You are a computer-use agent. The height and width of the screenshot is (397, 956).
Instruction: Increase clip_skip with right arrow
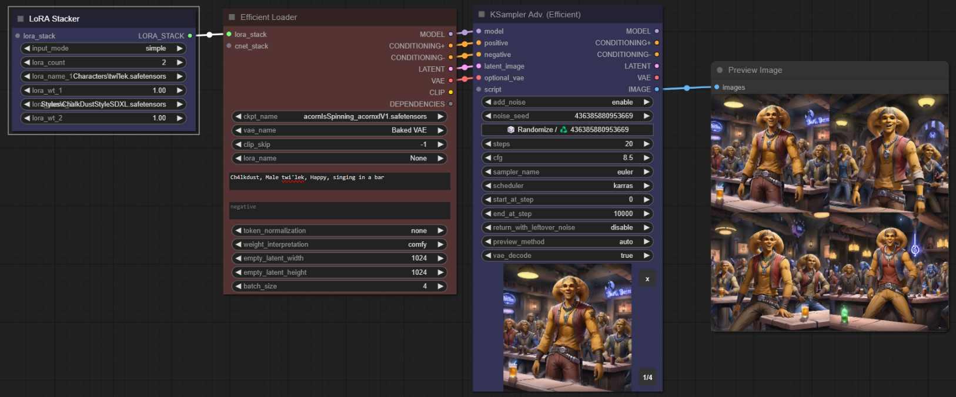tap(440, 144)
